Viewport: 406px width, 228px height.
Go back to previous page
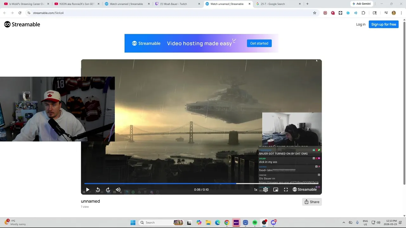click(4, 13)
